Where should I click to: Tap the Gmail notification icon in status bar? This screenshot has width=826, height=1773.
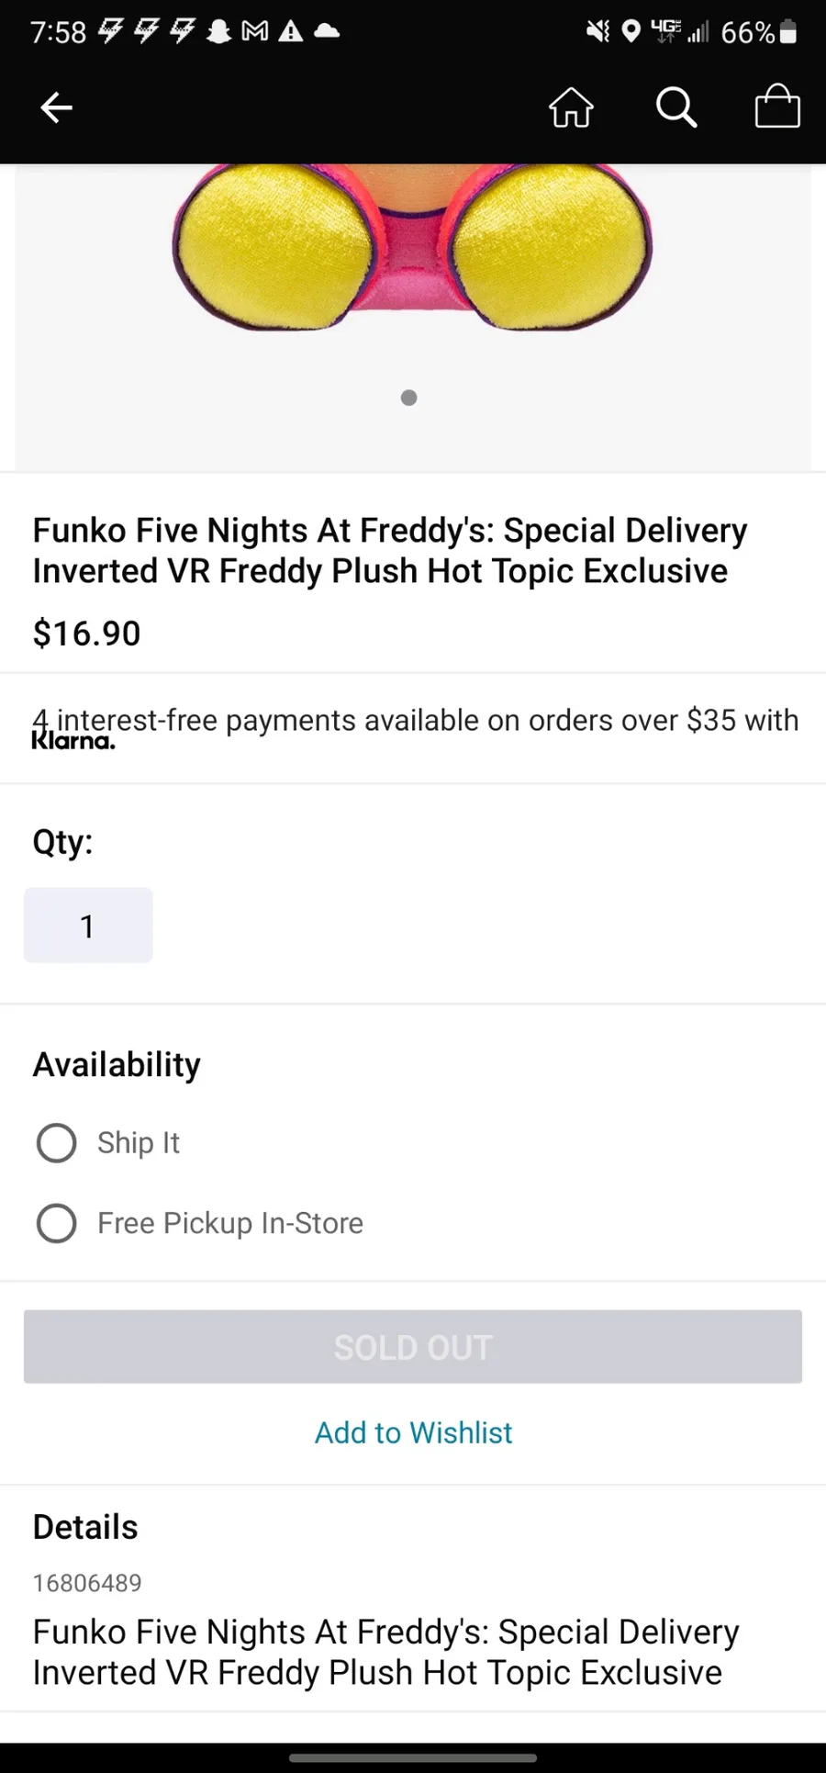255,32
